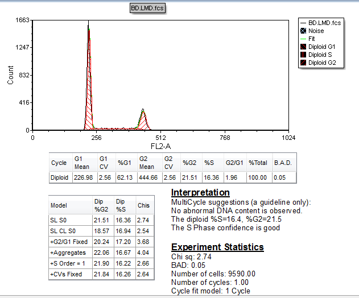
Task: Click the FL2-A x-axis label
Action: [x=161, y=146]
